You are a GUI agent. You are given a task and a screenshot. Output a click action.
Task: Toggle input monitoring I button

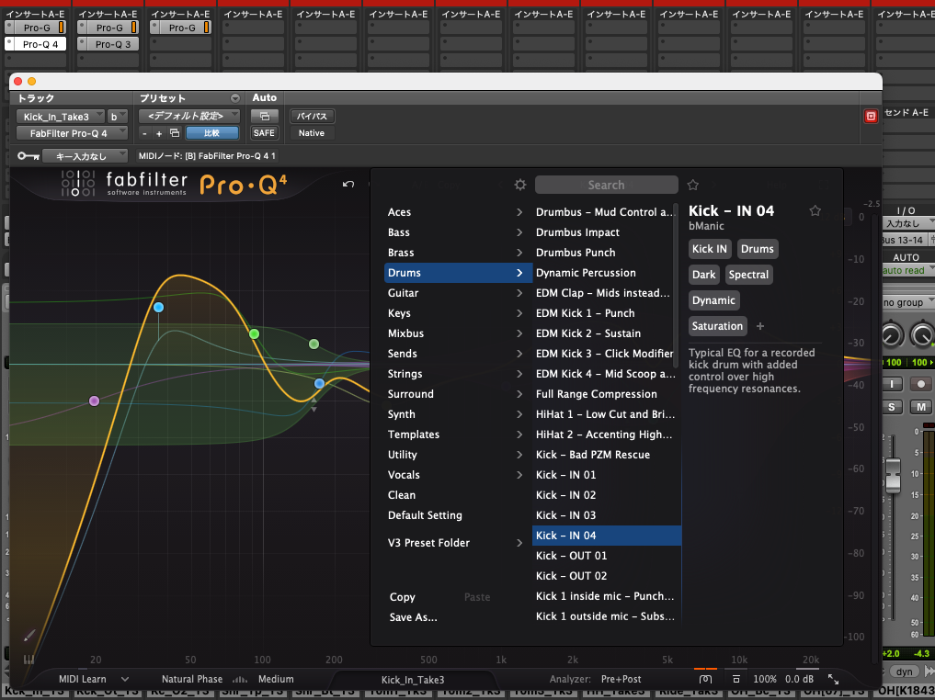click(892, 384)
